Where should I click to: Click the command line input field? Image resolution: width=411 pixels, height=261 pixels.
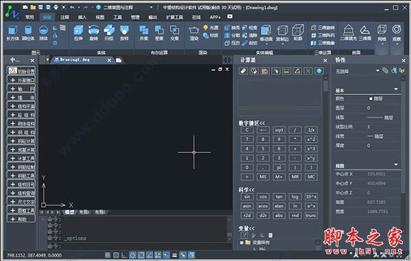139,246
